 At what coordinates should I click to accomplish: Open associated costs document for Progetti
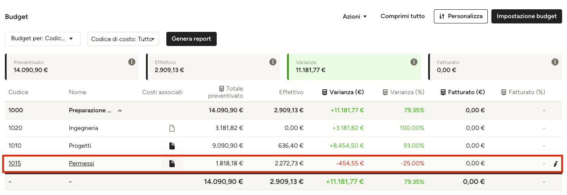pos(172,146)
